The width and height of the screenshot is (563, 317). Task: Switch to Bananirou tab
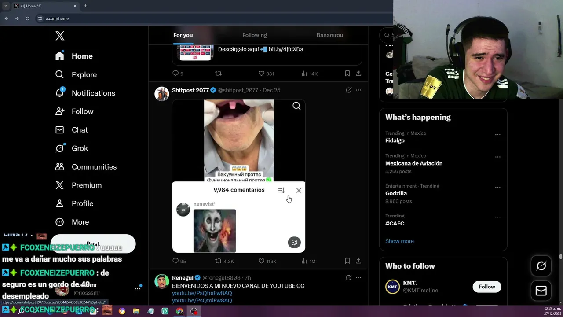[x=330, y=35]
